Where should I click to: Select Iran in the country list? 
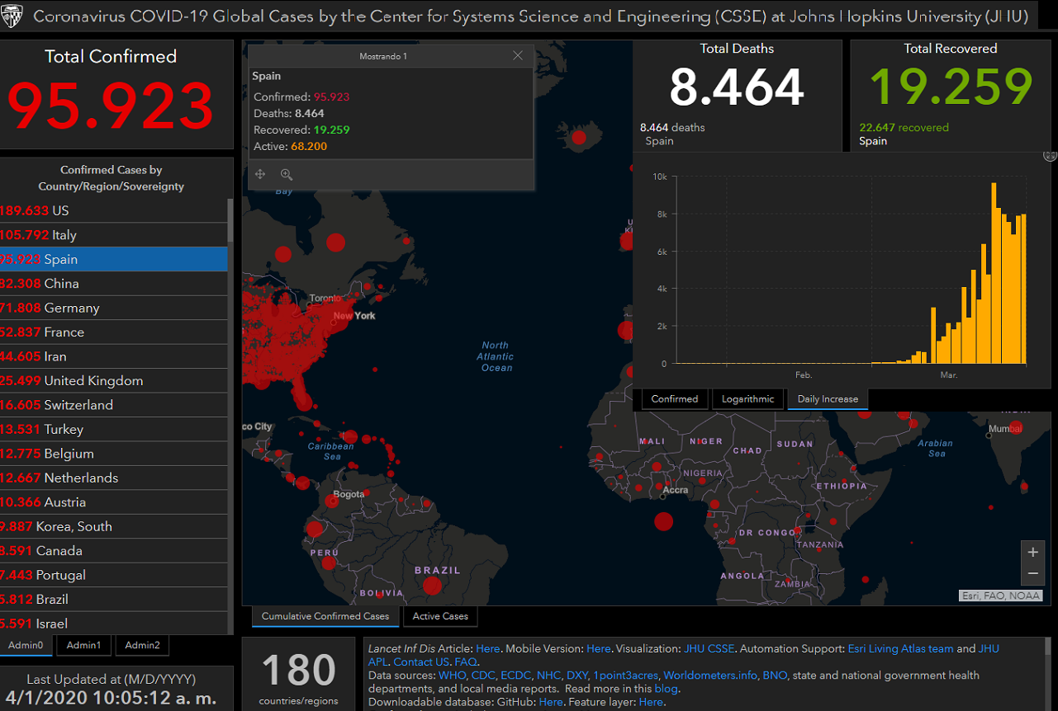click(x=114, y=356)
